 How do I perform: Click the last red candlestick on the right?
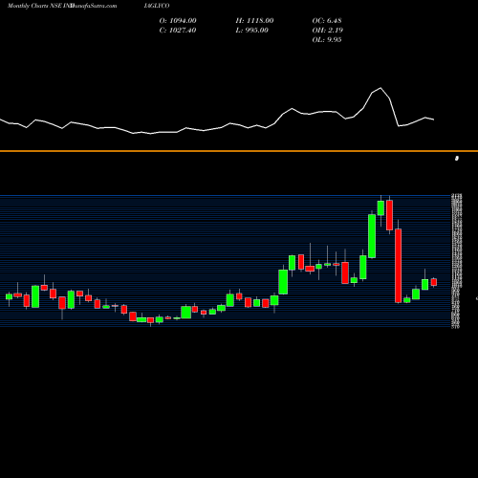tap(434, 282)
